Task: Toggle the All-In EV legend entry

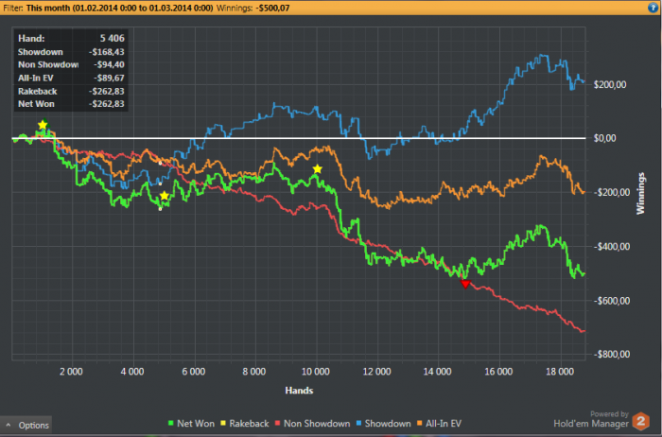Action: (439, 423)
